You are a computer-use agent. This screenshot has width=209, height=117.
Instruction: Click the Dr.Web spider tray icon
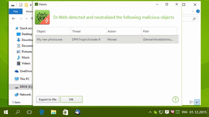tap(178, 112)
